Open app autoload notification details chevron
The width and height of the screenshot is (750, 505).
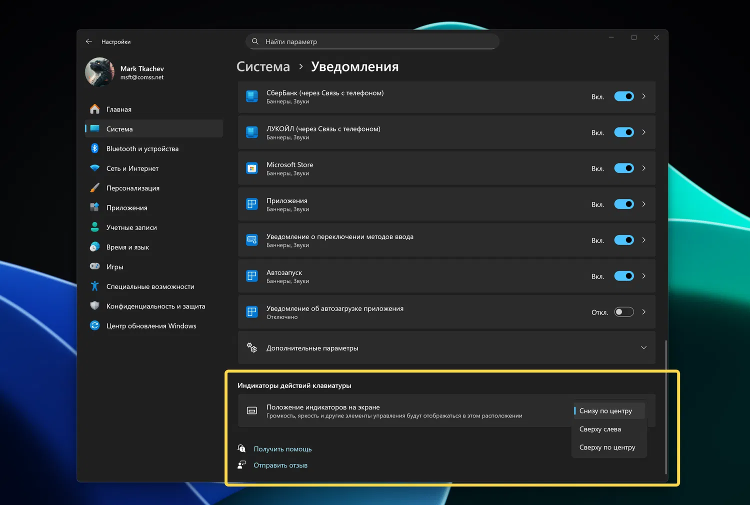click(x=644, y=312)
